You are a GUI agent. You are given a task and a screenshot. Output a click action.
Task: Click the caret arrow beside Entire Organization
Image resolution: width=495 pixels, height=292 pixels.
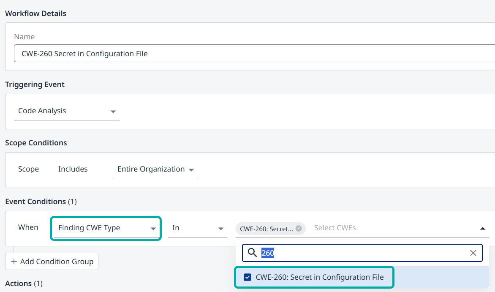click(x=191, y=170)
